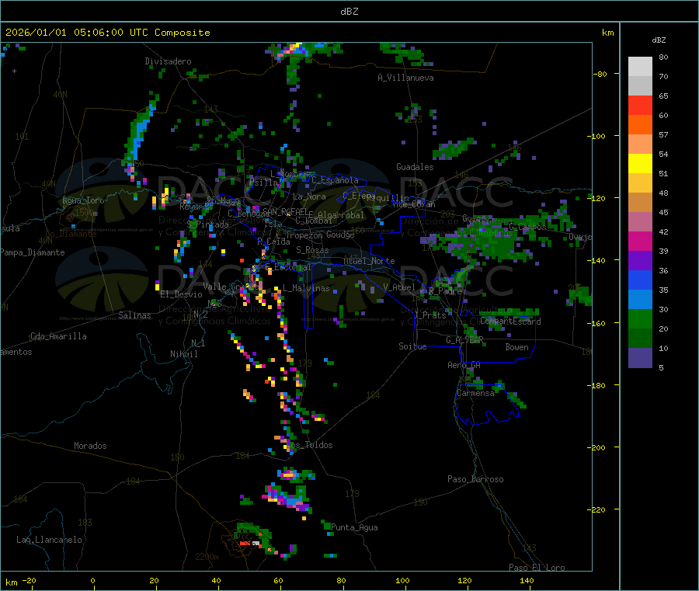Click the '-80' tick on the right axis
This screenshot has height=591, width=699.
[600, 74]
